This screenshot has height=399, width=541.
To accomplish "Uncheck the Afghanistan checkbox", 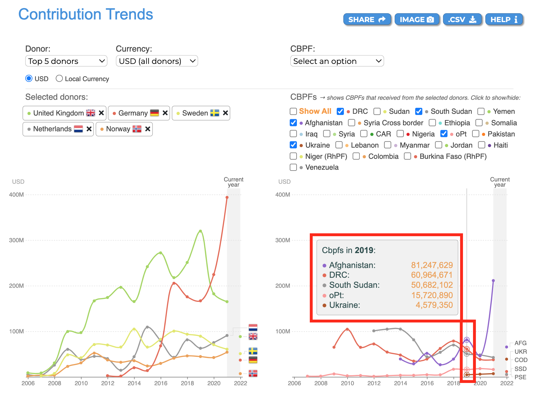I will coord(293,123).
